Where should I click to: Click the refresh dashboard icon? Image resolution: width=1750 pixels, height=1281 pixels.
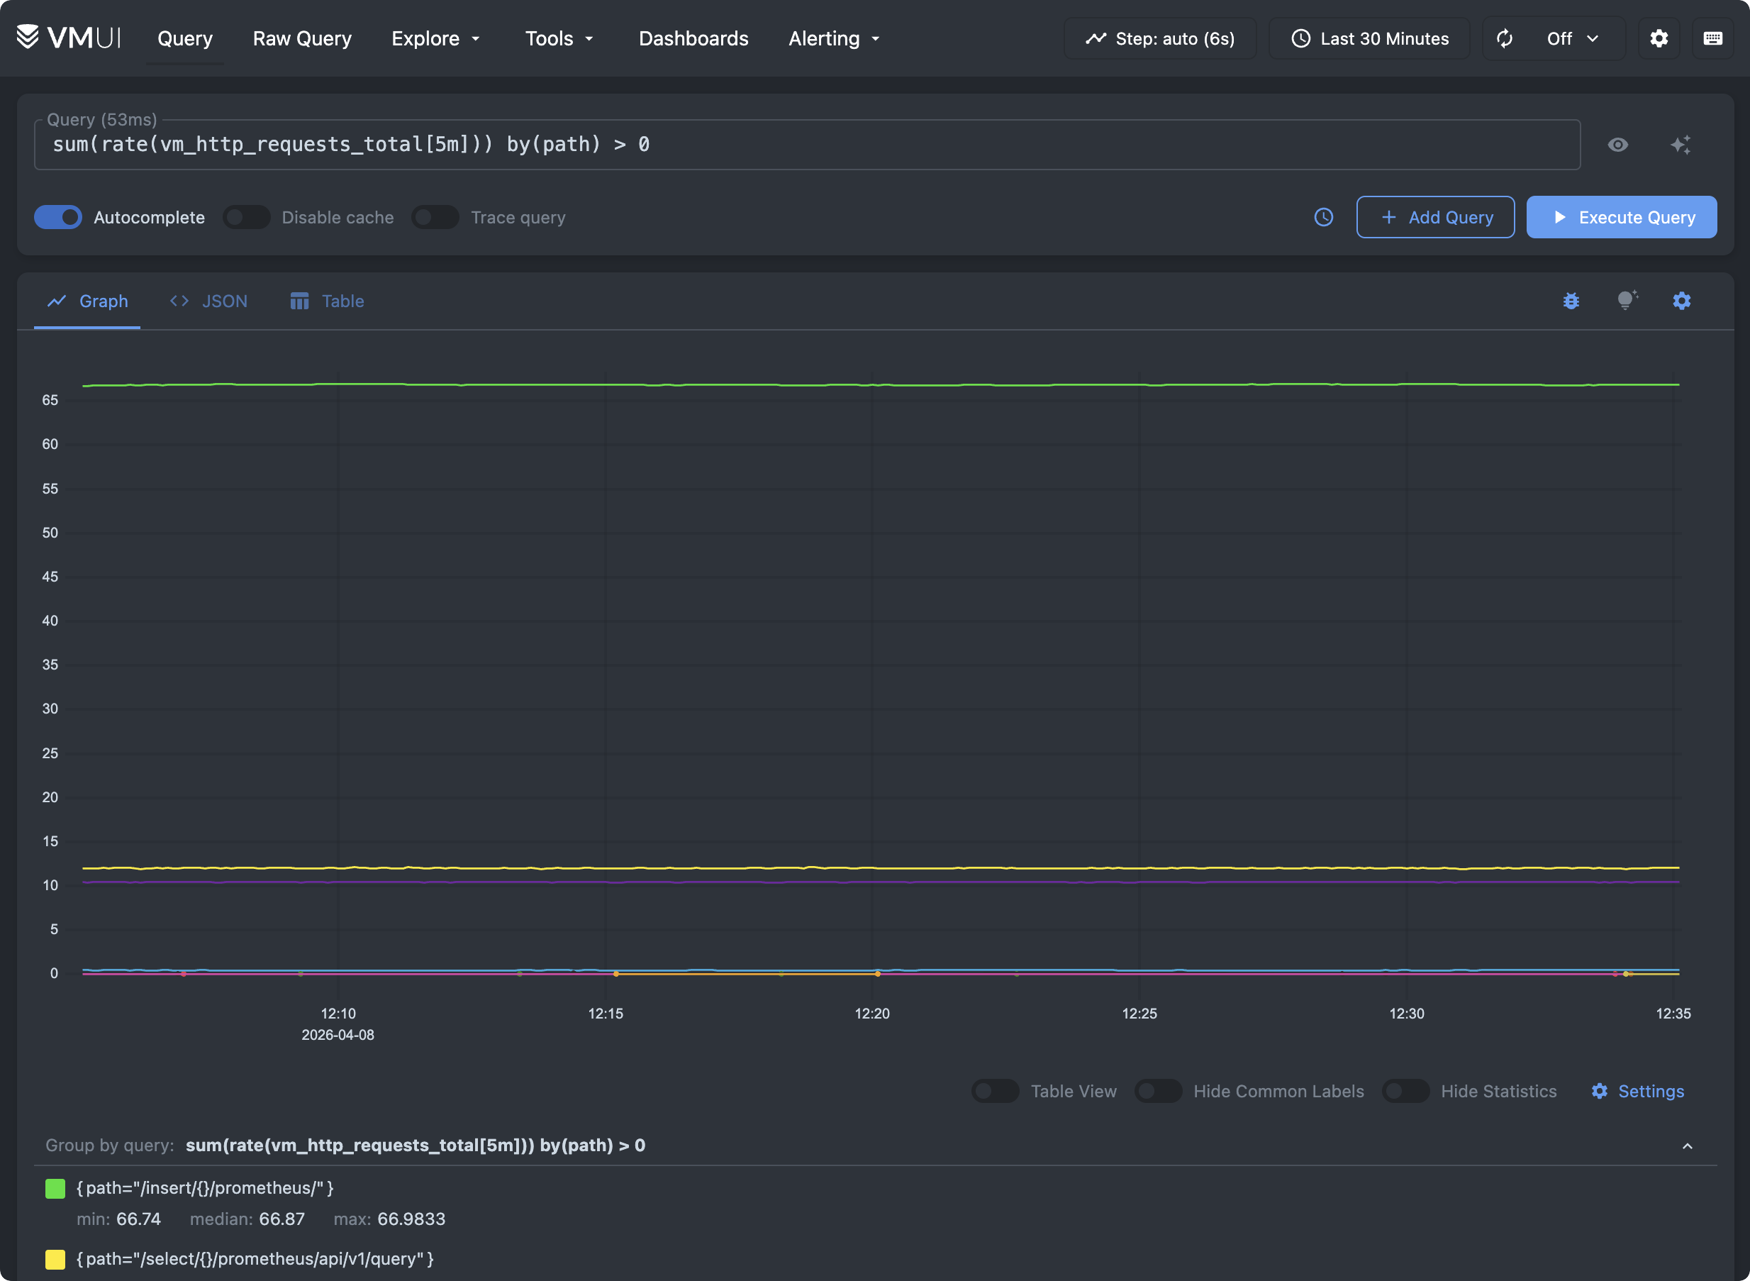[x=1505, y=38]
